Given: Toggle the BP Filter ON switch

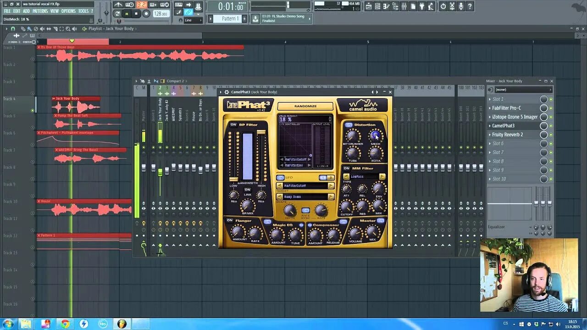Looking at the screenshot, I should click(x=233, y=125).
